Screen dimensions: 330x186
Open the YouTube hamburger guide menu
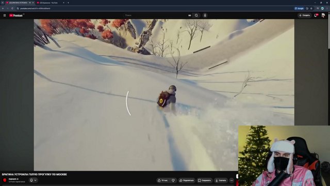click(5, 16)
